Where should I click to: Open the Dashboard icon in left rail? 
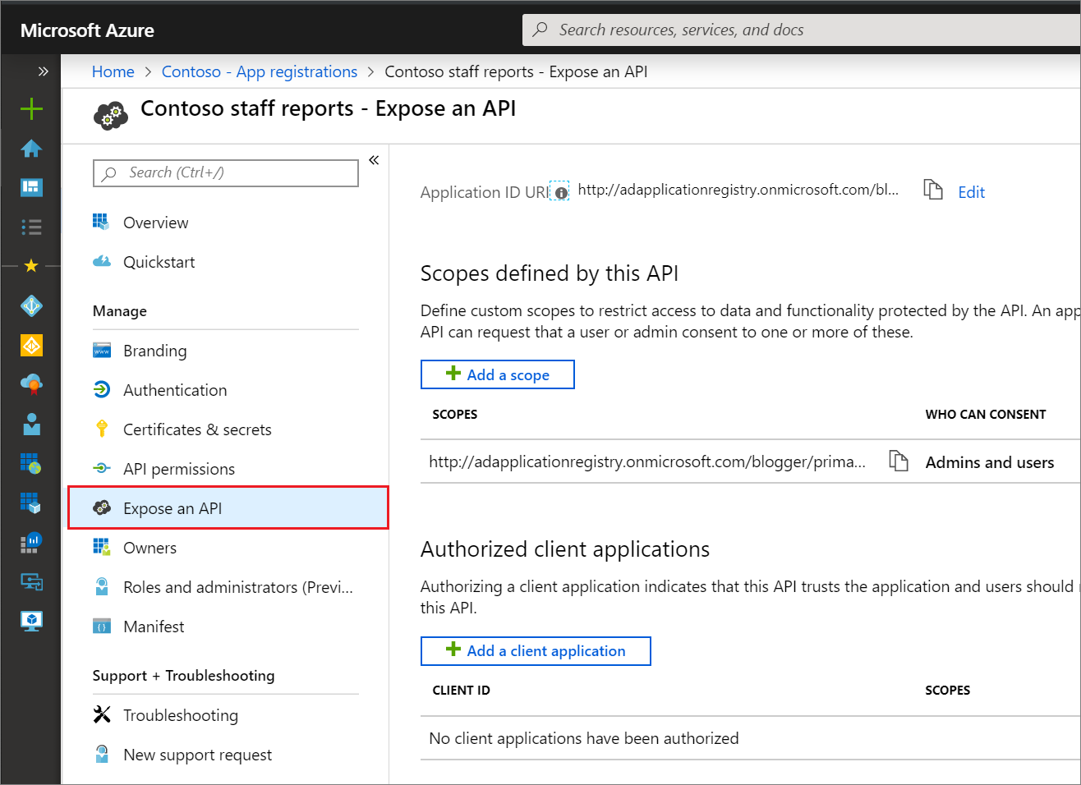pyautogui.click(x=31, y=187)
